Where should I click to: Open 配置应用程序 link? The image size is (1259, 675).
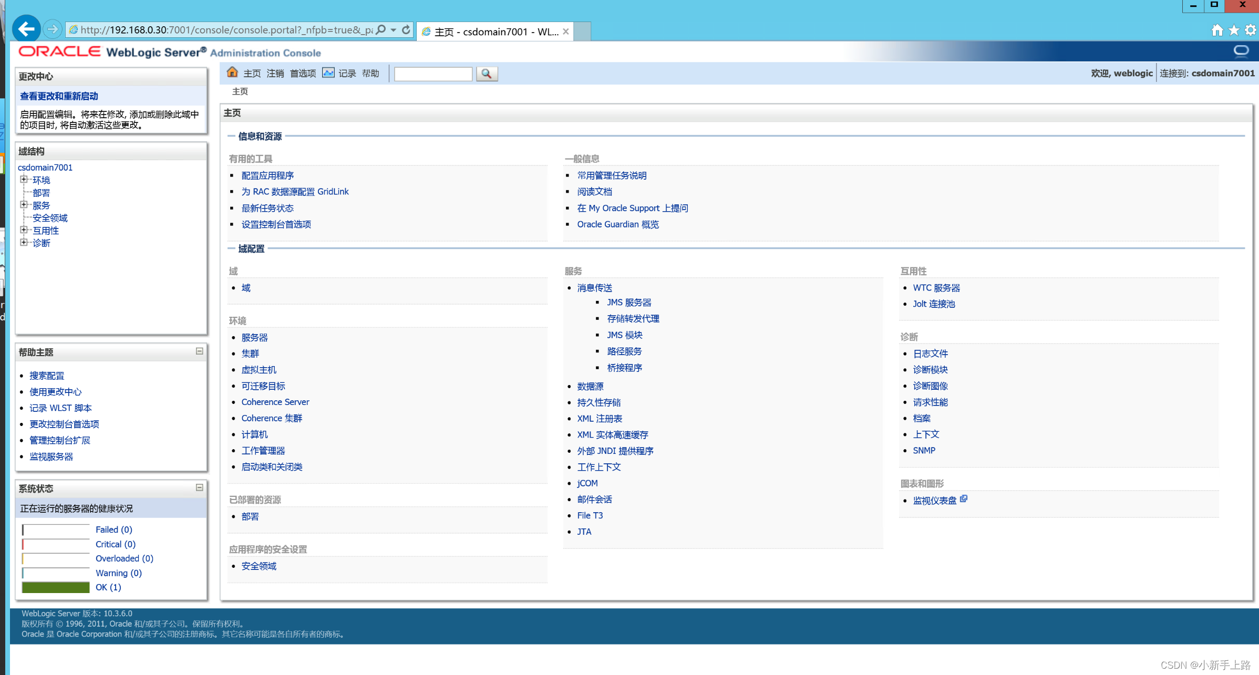(x=267, y=175)
